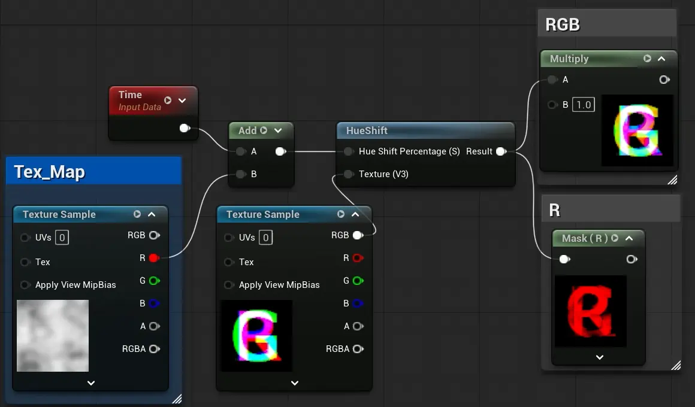Toggle live preview on the Mask (R) node
The image size is (695, 407).
pos(615,238)
